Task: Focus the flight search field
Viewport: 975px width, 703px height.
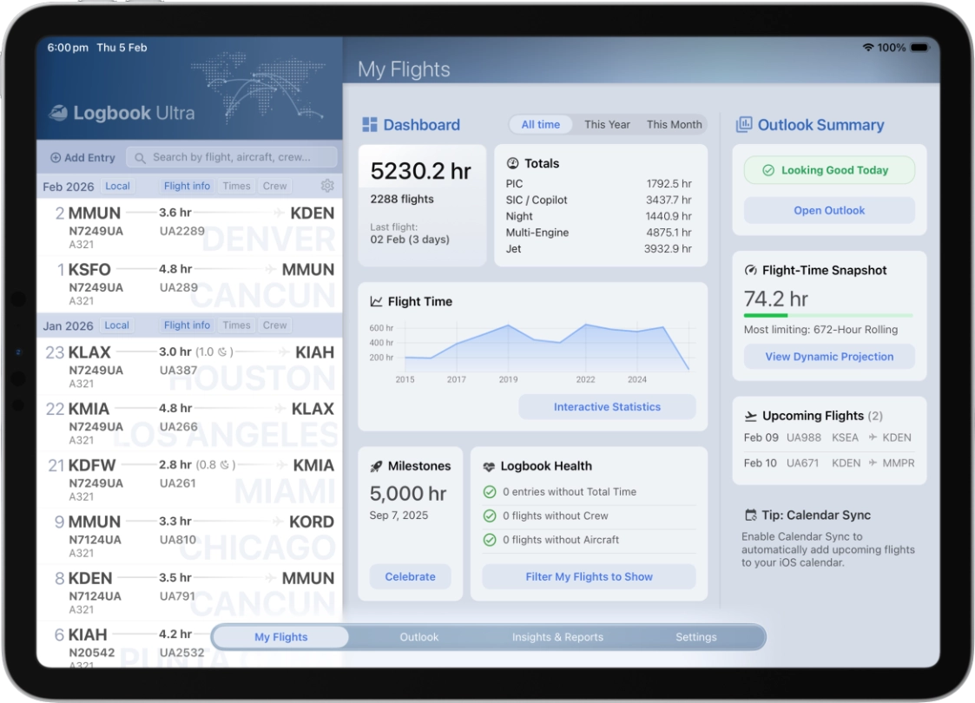Action: tap(232, 157)
